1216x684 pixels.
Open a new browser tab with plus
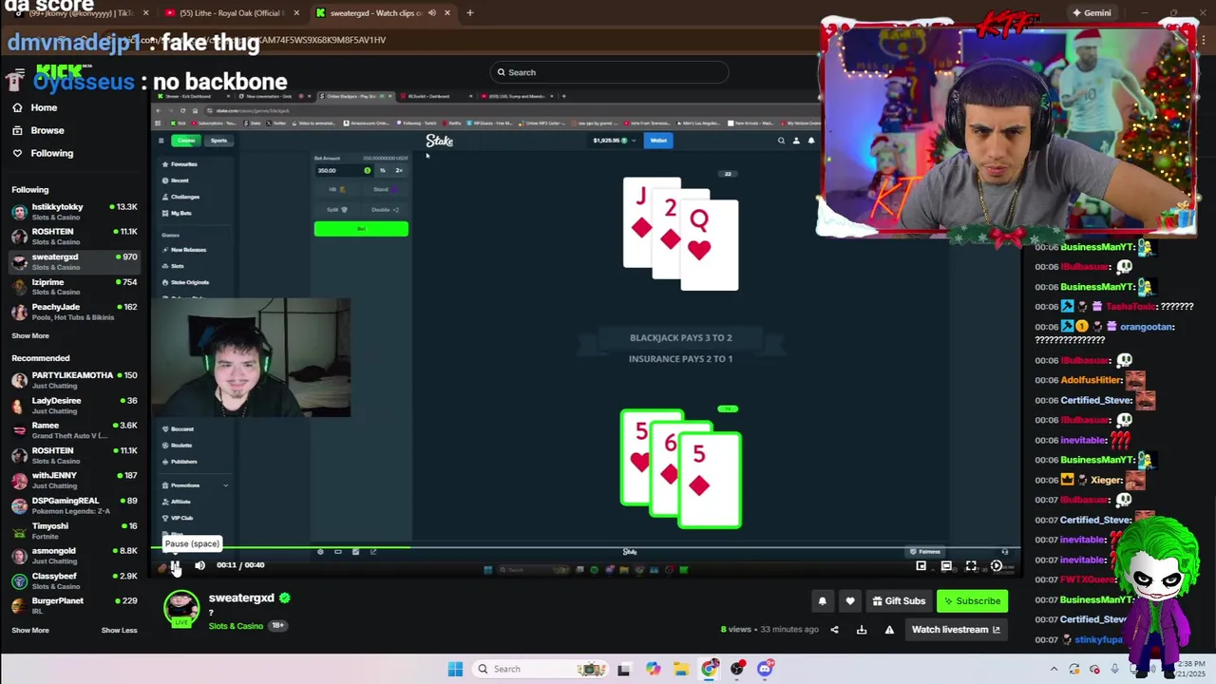[470, 13]
